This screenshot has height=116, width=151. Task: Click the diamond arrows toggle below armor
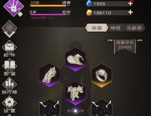[75, 111]
